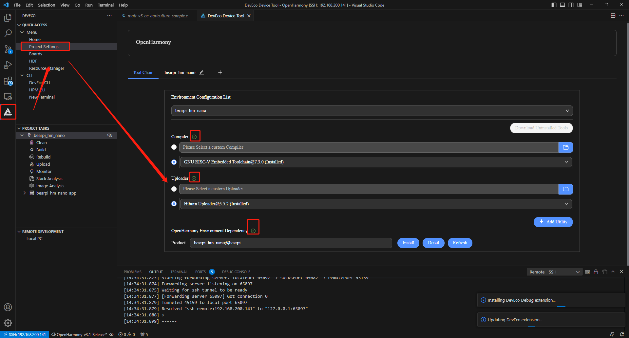Open the Accounts menu icon
The width and height of the screenshot is (629, 338).
click(x=8, y=307)
